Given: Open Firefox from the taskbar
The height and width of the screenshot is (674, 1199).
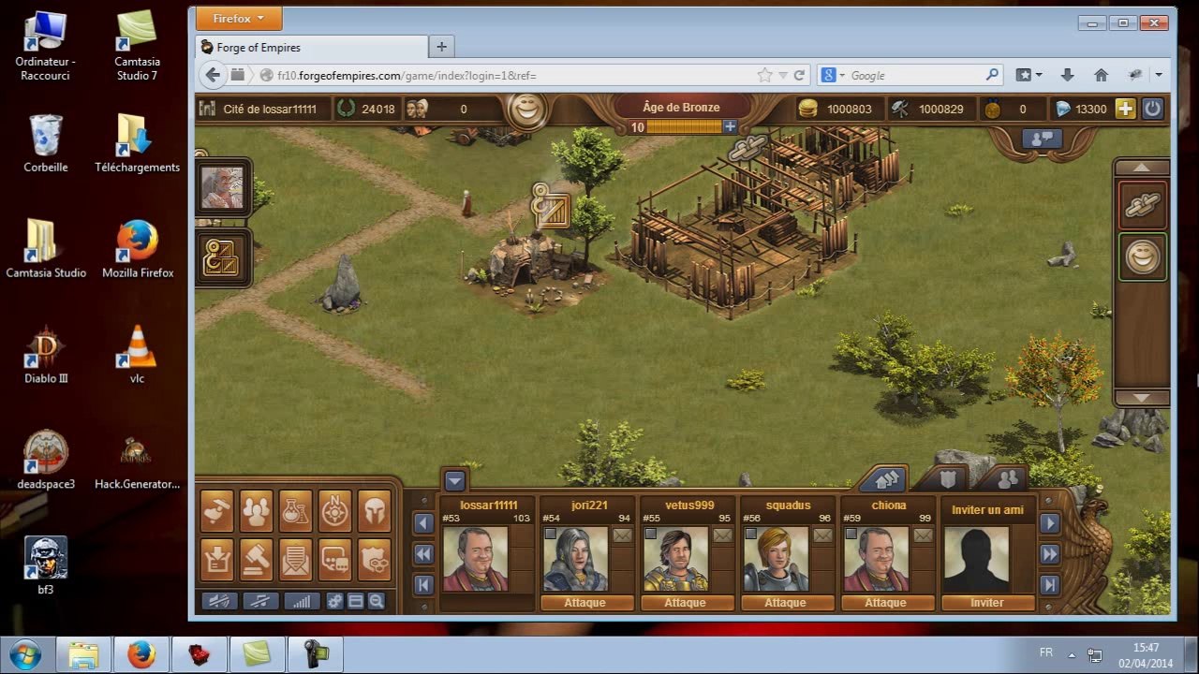Looking at the screenshot, I should pyautogui.click(x=141, y=653).
